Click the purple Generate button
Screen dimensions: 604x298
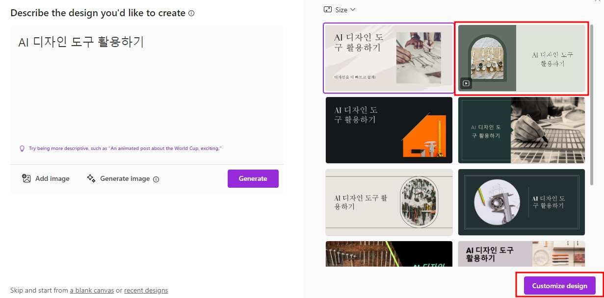tap(253, 178)
